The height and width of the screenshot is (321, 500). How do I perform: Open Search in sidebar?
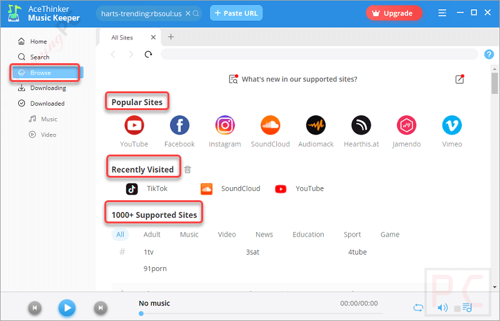pos(34,57)
